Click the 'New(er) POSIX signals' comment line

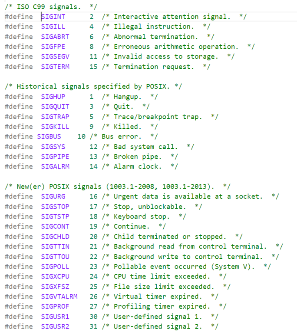[118, 186]
